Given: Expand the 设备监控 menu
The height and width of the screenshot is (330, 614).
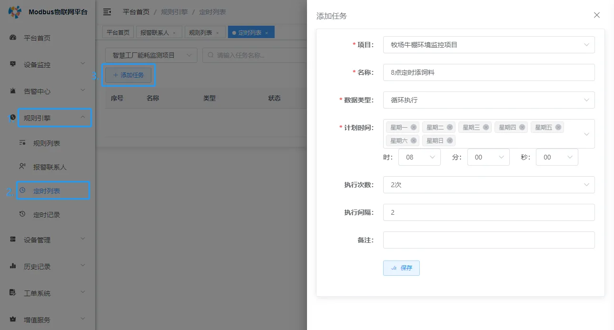Looking at the screenshot, I should pos(83,64).
